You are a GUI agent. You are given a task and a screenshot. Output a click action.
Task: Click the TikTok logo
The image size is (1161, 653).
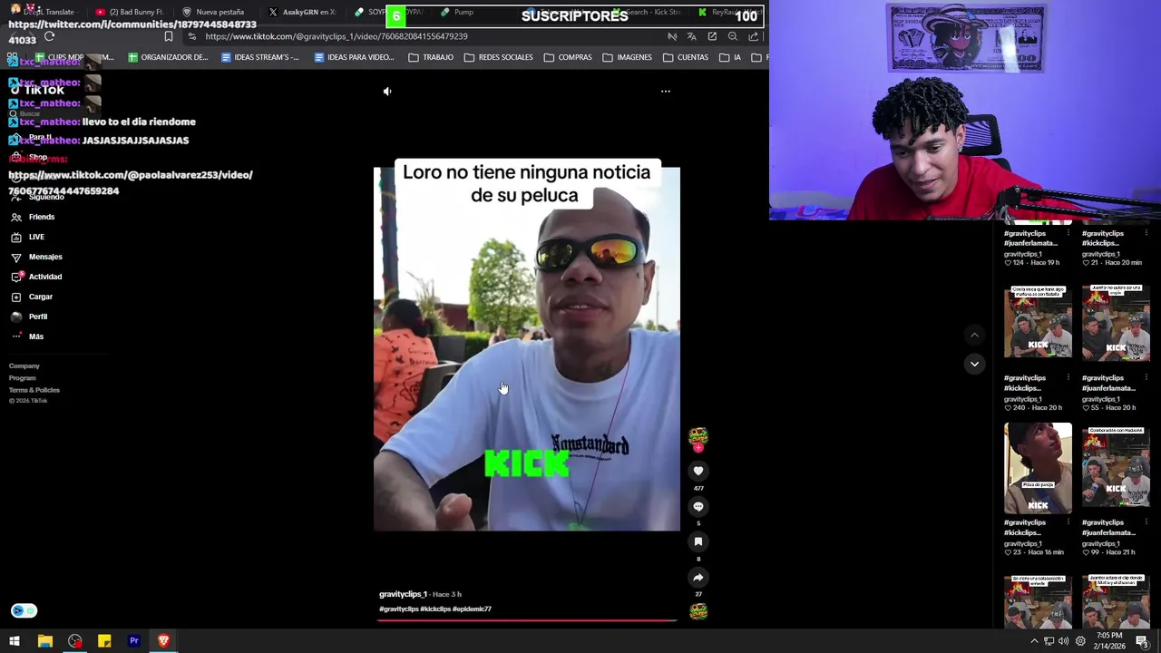pyautogui.click(x=38, y=90)
